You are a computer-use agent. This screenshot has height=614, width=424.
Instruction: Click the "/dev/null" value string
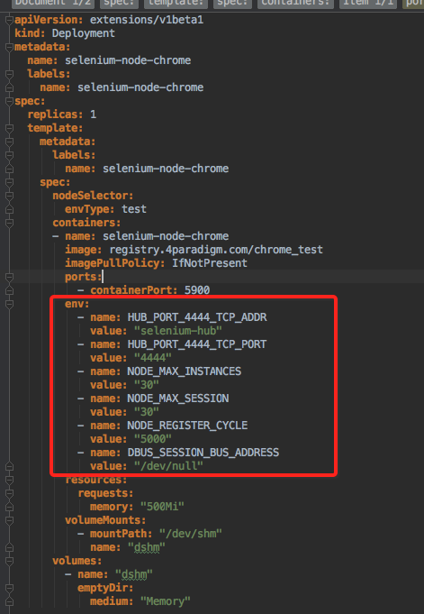click(168, 466)
